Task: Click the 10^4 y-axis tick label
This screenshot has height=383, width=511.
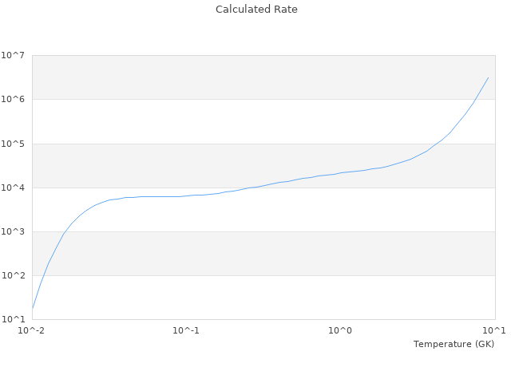Action: 13,188
